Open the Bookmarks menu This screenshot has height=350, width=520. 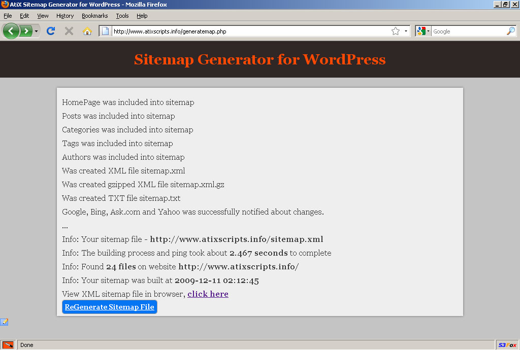(x=95, y=16)
